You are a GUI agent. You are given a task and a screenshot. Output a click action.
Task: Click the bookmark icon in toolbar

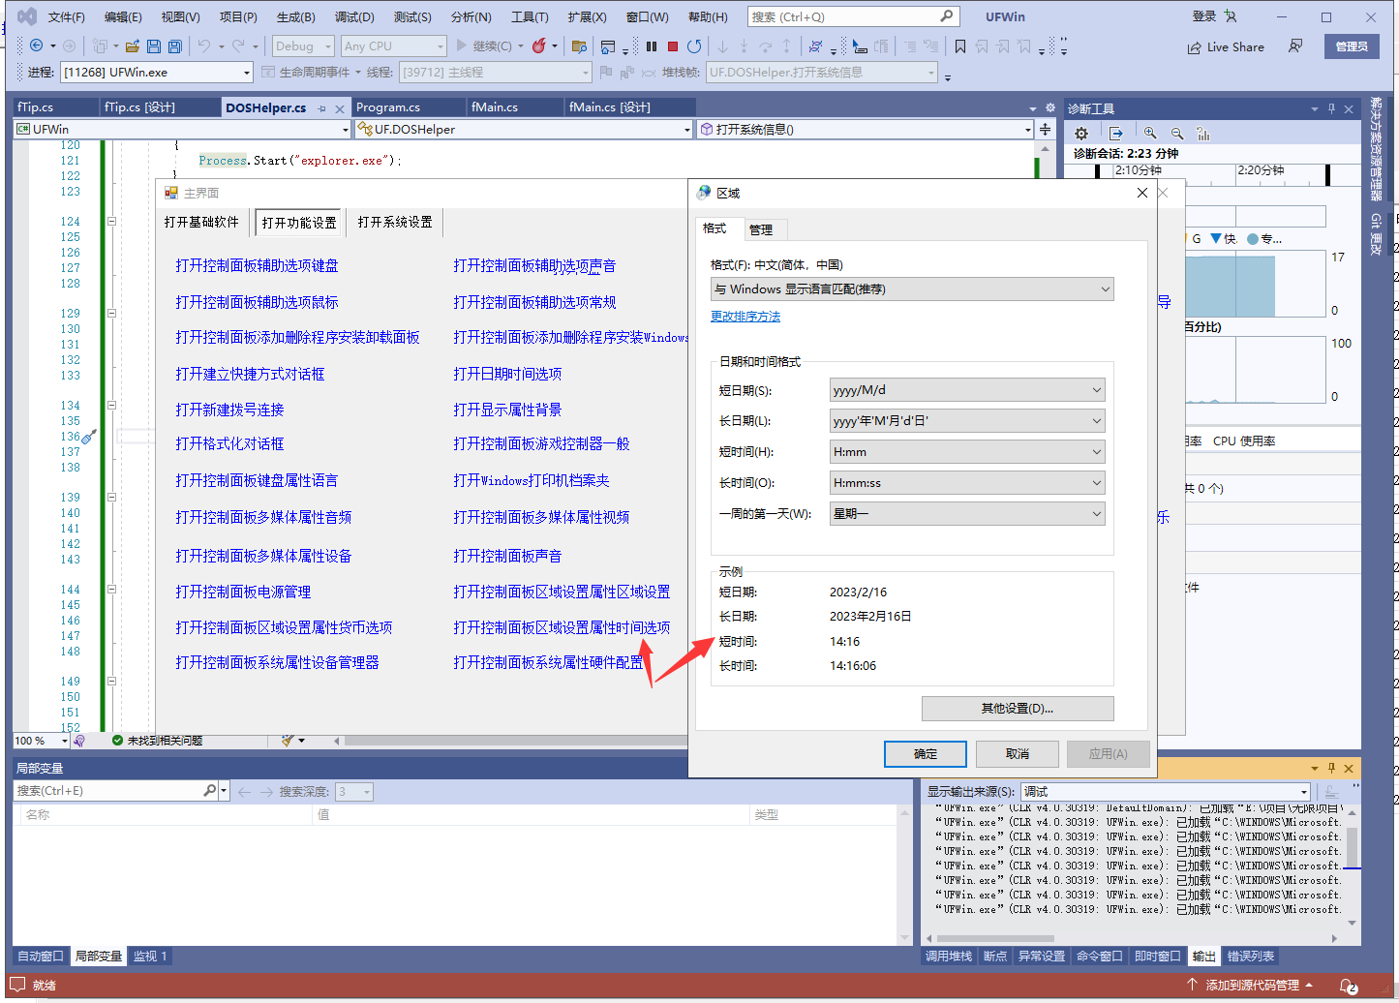(x=960, y=46)
